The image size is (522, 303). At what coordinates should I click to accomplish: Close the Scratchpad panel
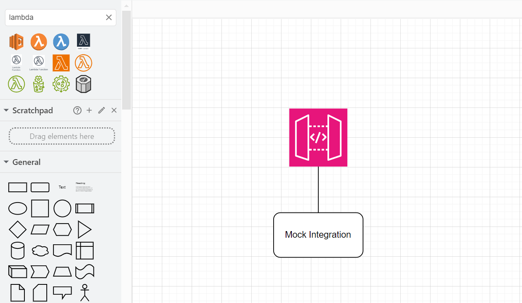pos(114,110)
